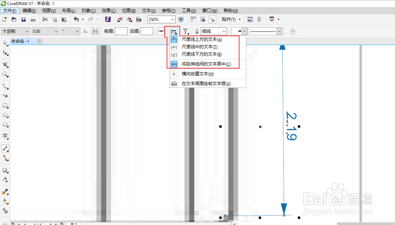The image size is (395, 225).
Task: Open the 对象 menu
Action: pyautogui.click(x=88, y=11)
